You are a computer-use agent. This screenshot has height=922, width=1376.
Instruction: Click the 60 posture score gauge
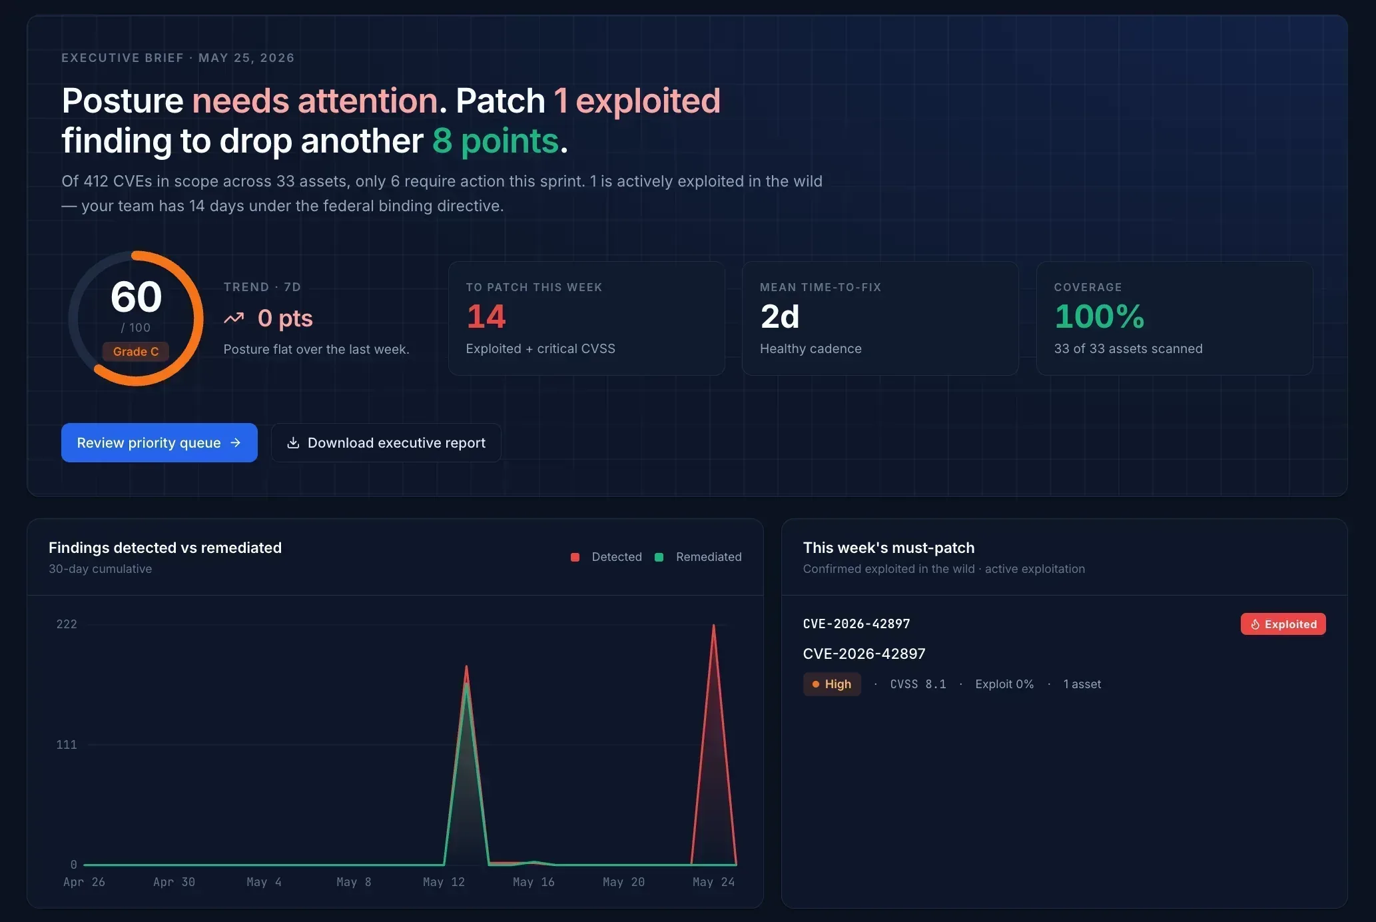click(x=136, y=318)
